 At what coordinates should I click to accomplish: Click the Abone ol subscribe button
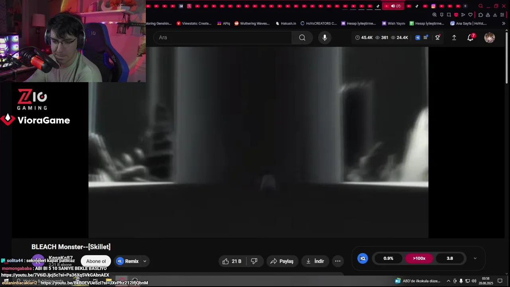[x=96, y=261]
